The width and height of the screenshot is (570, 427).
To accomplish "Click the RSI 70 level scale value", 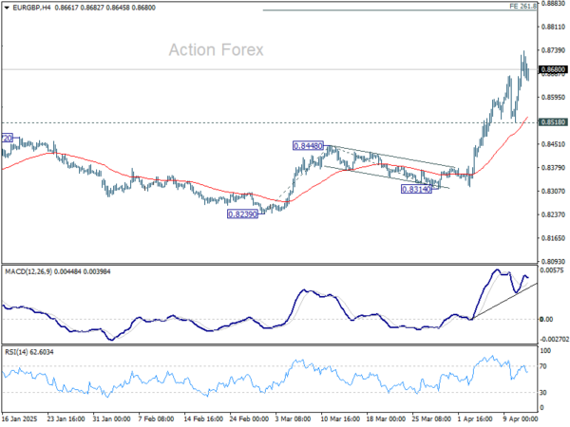I will pyautogui.click(x=543, y=366).
